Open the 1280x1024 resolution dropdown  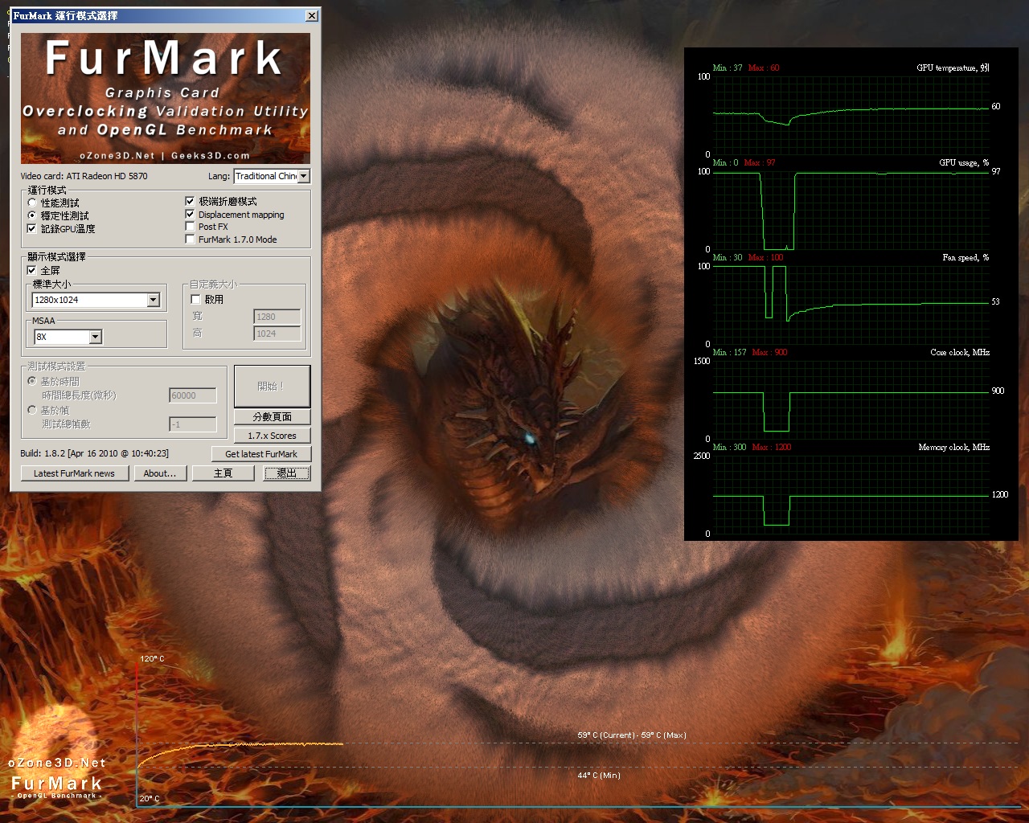pos(96,300)
